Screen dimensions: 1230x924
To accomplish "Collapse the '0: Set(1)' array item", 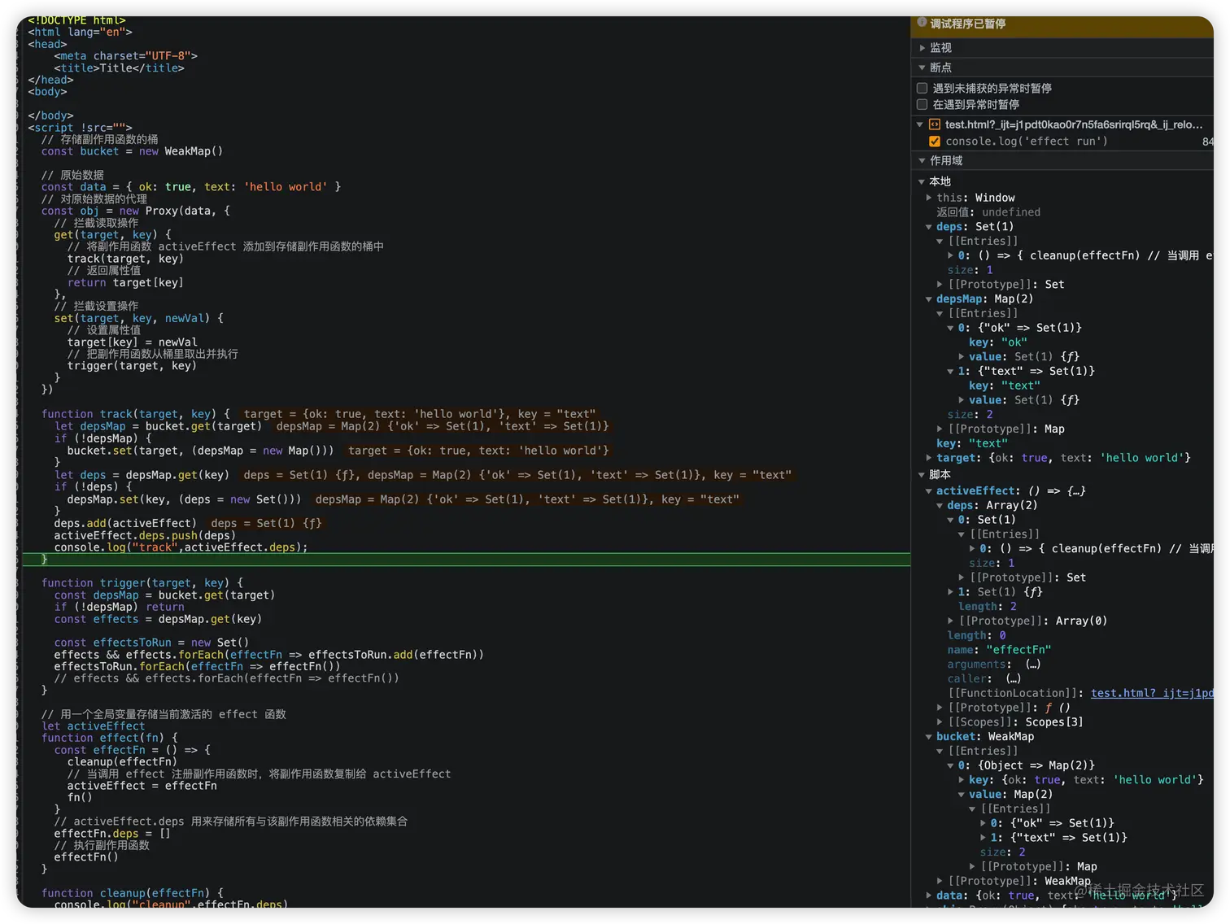I will (x=950, y=520).
